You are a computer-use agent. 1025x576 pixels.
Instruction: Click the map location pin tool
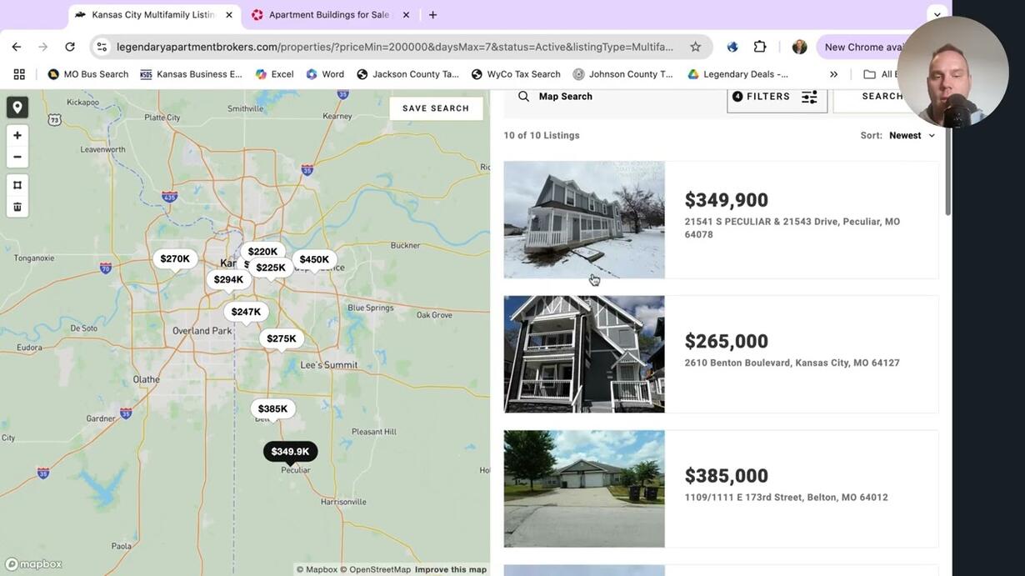point(17,108)
